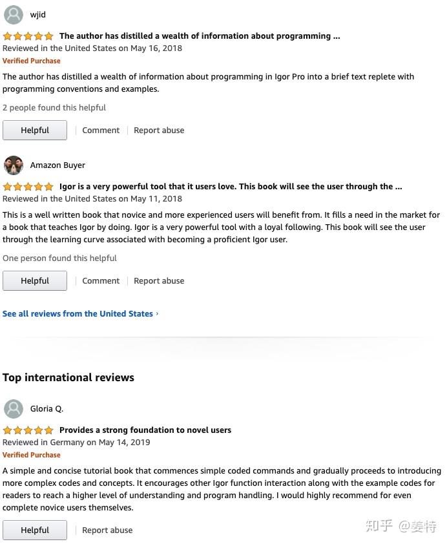Click the Gloria Q. reviewer name
Image resolution: width=447 pixels, height=544 pixels.
[47, 409]
